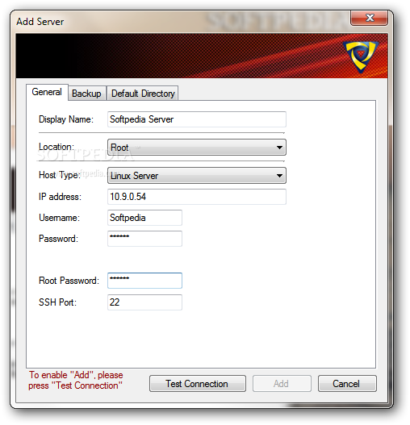Screen dimensions: 410x425
Task: Click the 'Root Password:' label
Action: tap(69, 281)
